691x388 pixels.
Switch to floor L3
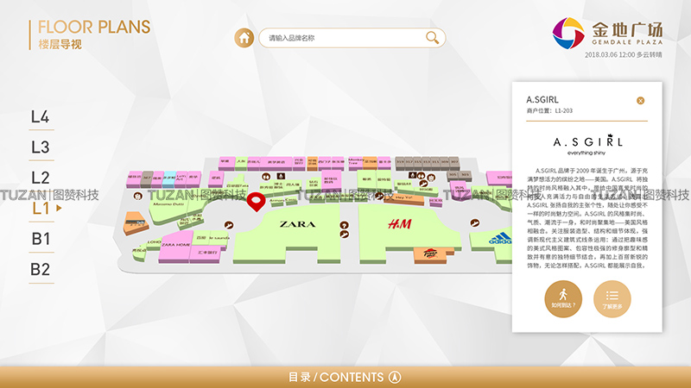point(41,147)
